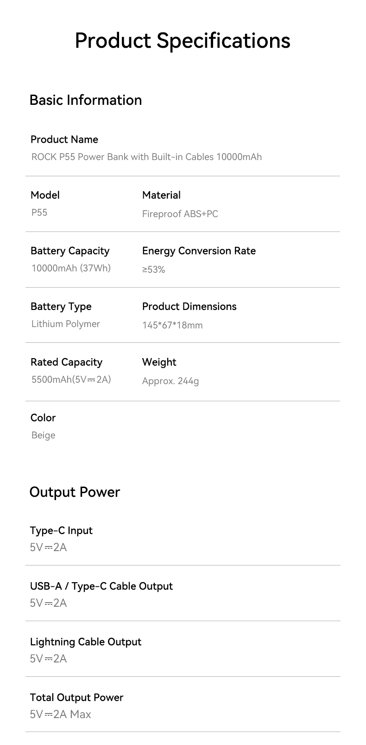The width and height of the screenshot is (366, 745).
Task: Click the Output Power section title
Action: (75, 492)
